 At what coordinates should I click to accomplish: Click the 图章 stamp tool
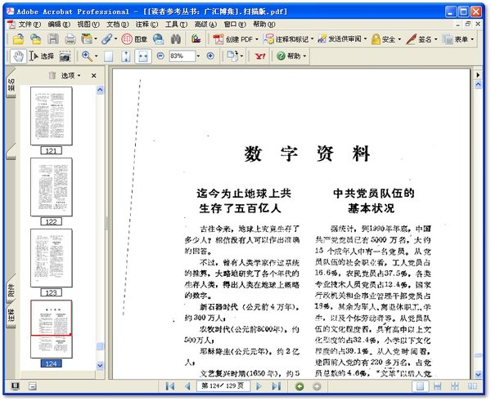pos(134,39)
